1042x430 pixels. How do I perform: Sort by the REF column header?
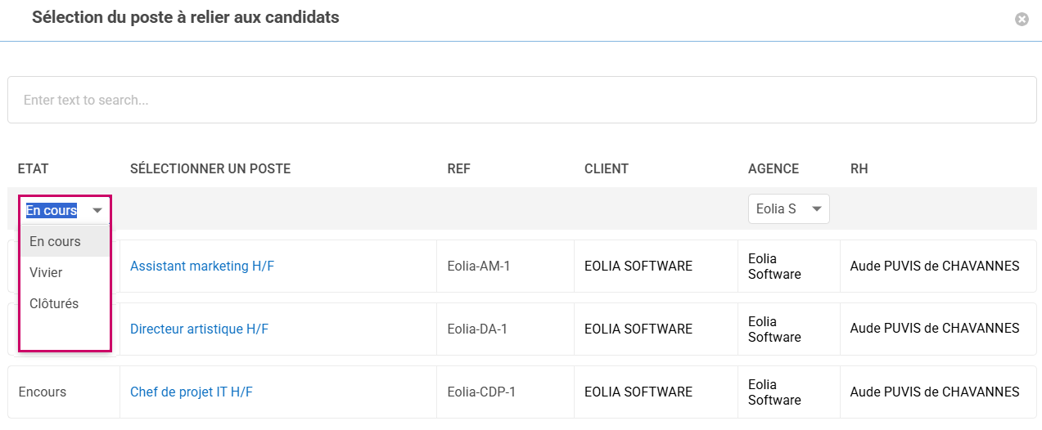(x=458, y=169)
